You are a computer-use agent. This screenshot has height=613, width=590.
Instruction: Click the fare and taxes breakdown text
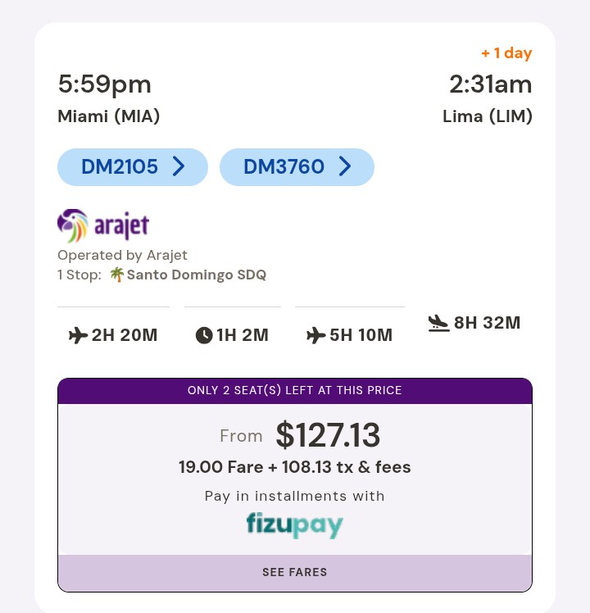[x=295, y=467]
